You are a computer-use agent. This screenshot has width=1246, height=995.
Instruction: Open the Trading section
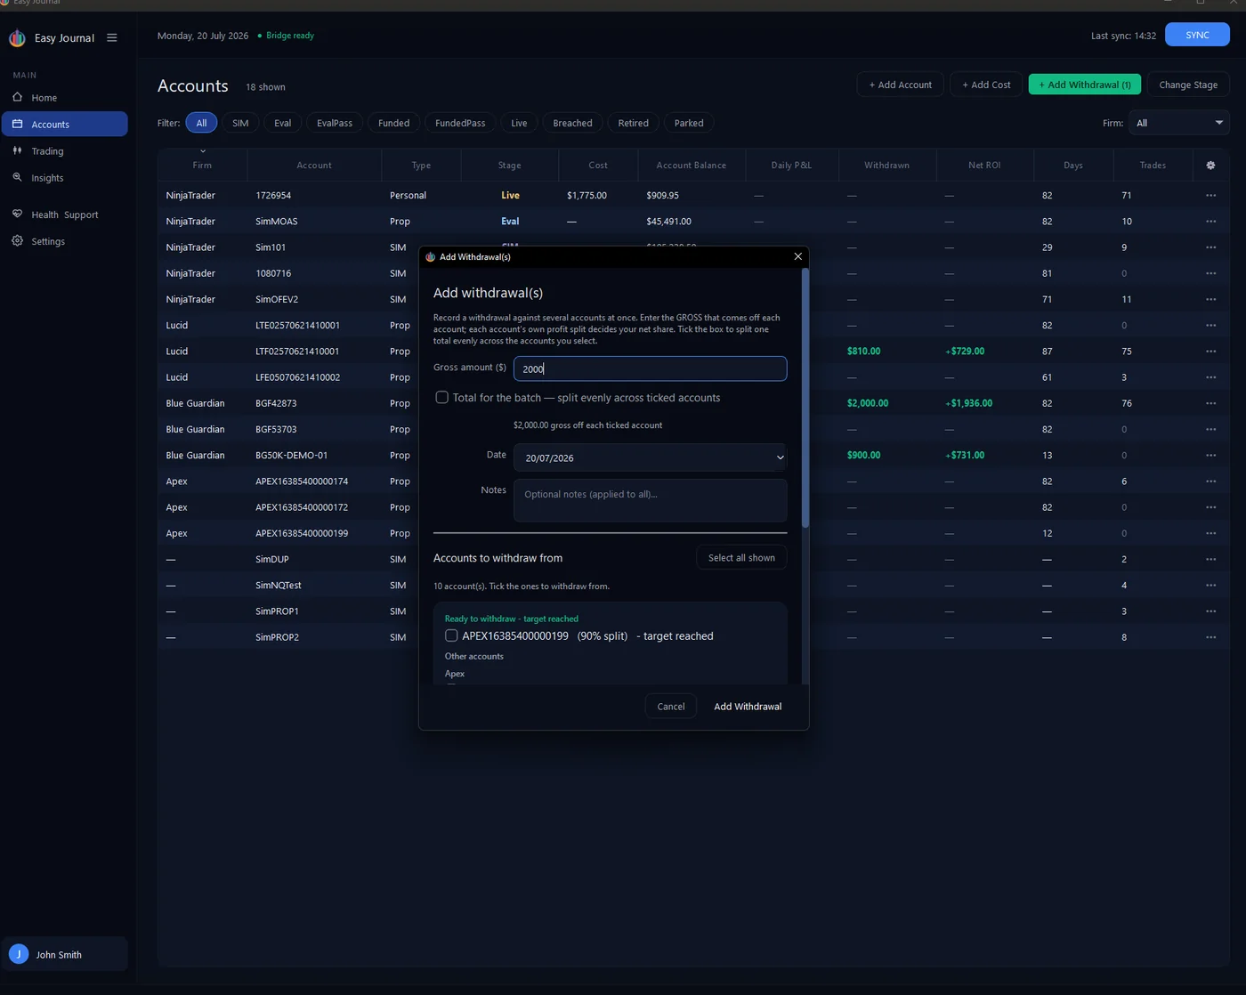click(x=64, y=151)
